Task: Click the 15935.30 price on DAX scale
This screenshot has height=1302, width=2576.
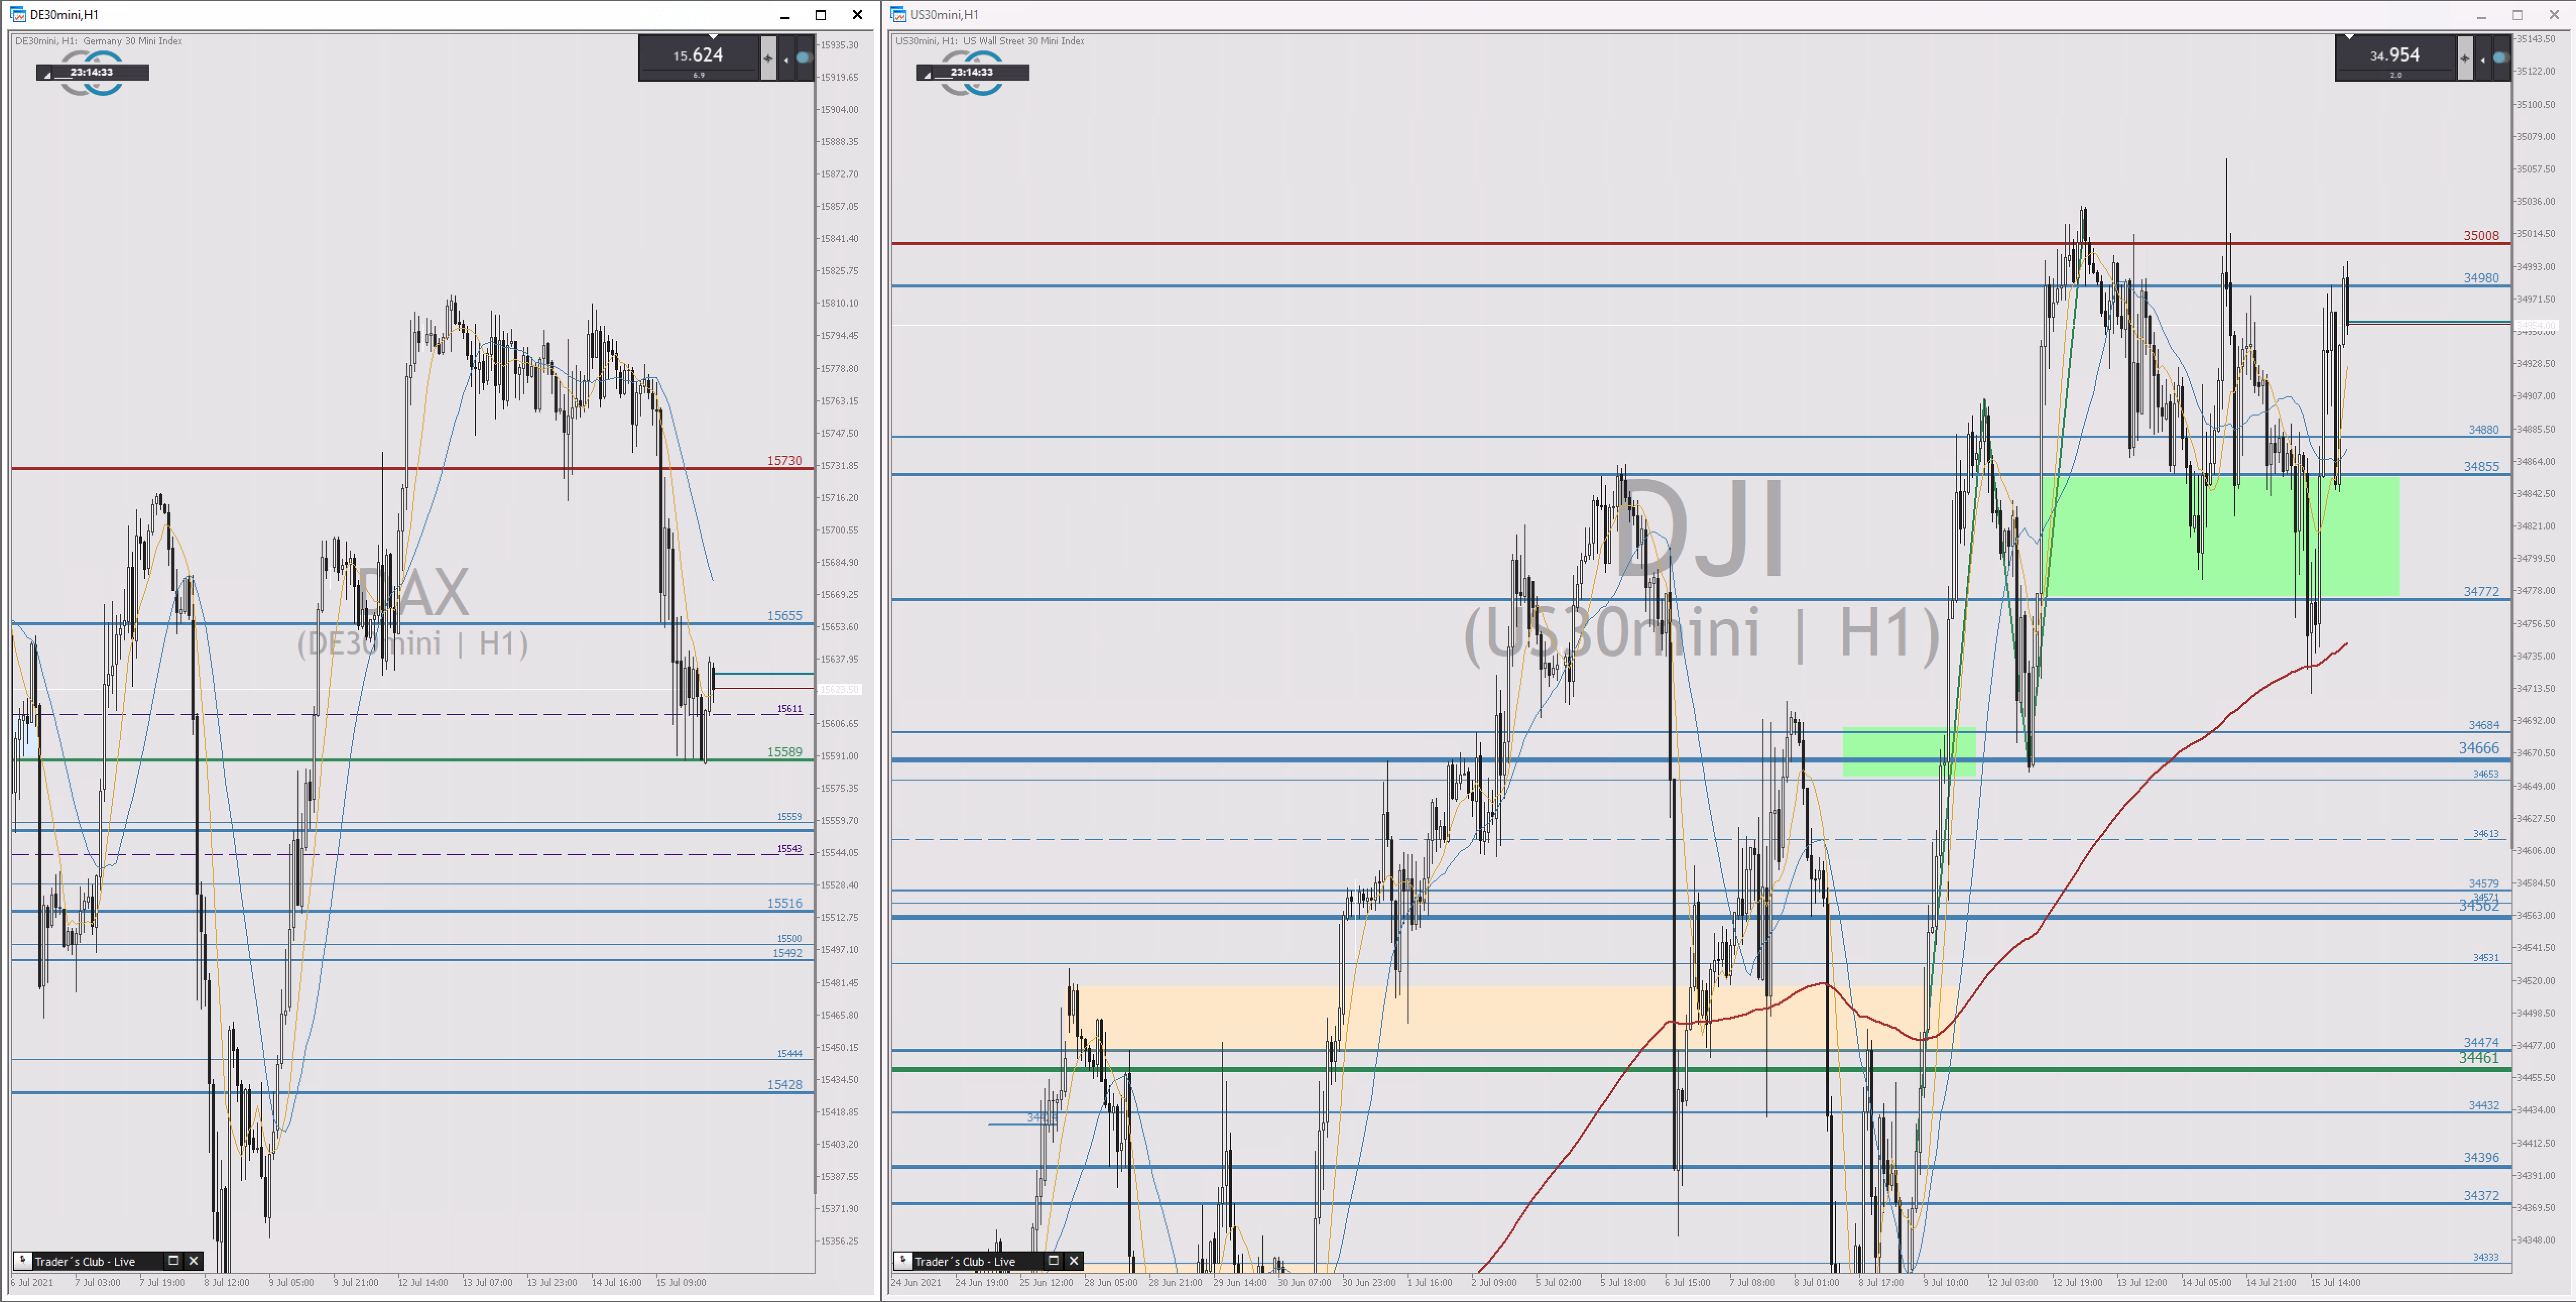Action: pos(839,44)
